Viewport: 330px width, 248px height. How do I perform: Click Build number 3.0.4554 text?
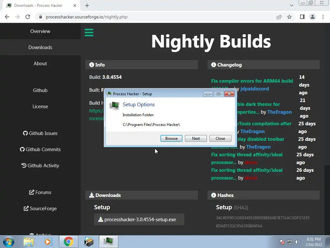point(112,77)
